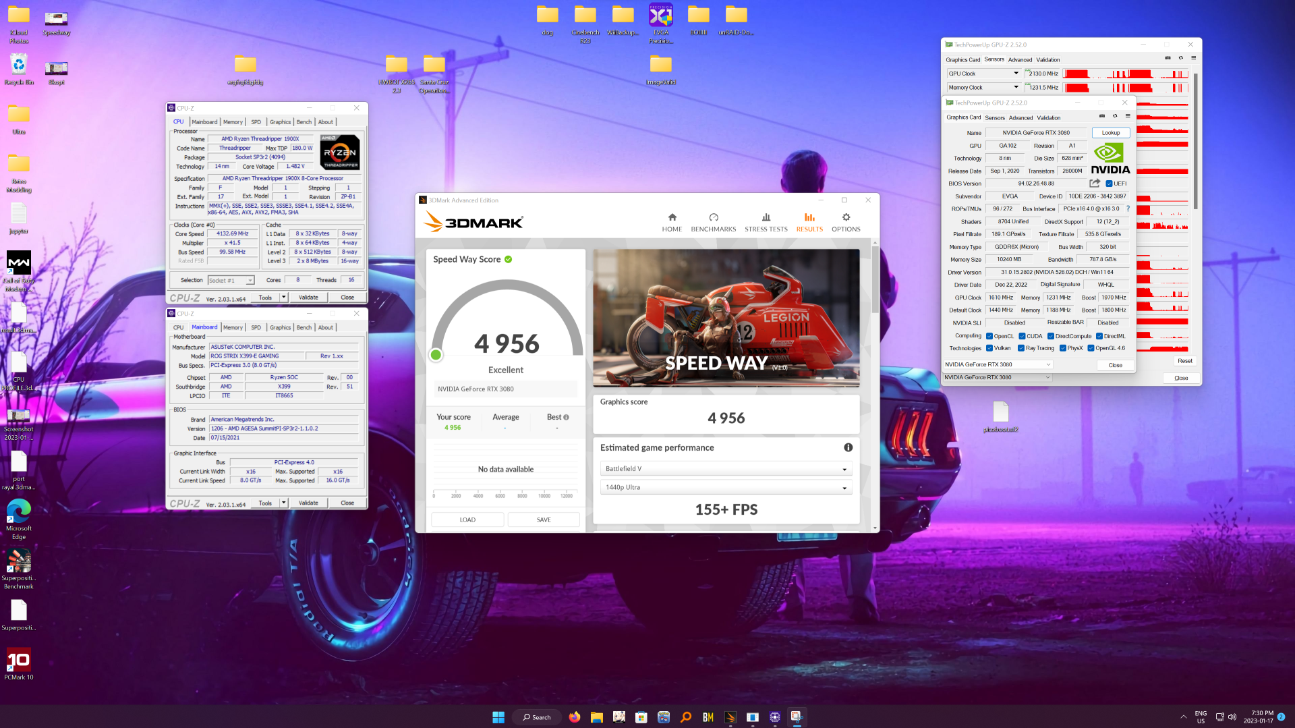Go to STRESS TESTS in 3DMark

[x=766, y=223]
